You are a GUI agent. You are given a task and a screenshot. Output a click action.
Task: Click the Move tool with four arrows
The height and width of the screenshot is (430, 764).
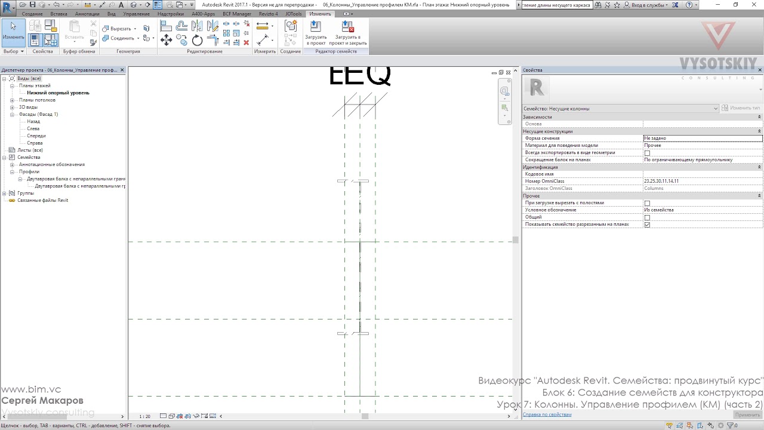click(x=166, y=41)
